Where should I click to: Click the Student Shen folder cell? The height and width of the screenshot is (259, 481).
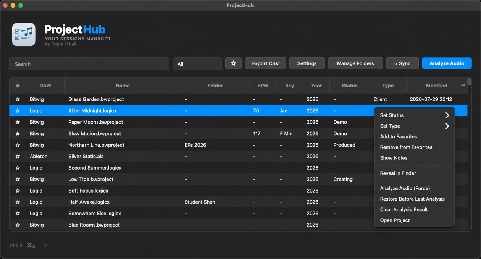pos(200,202)
